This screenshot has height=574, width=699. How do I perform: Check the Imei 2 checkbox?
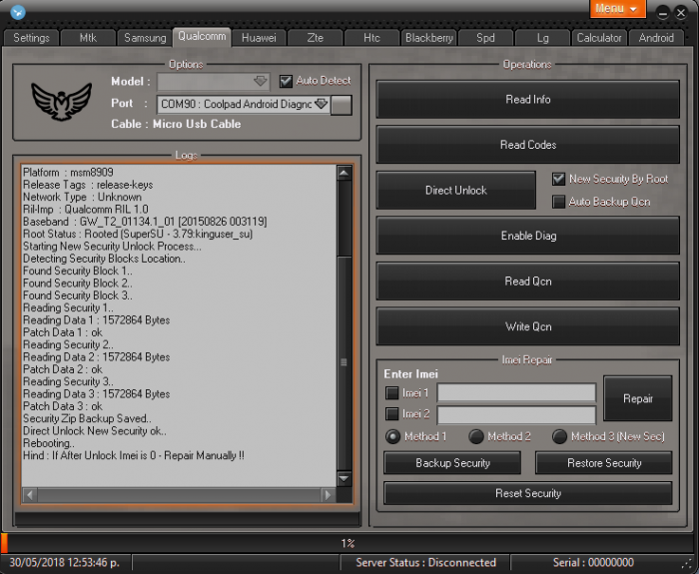coord(392,414)
